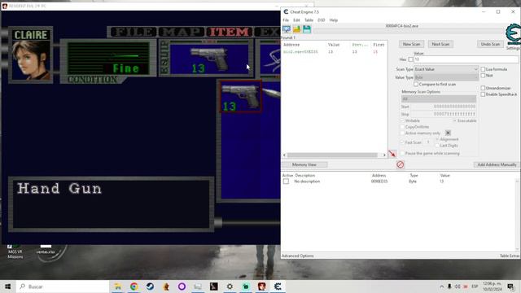This screenshot has height=293, width=521.
Task: Click the orange figure taskbar icon
Action: coord(166,286)
